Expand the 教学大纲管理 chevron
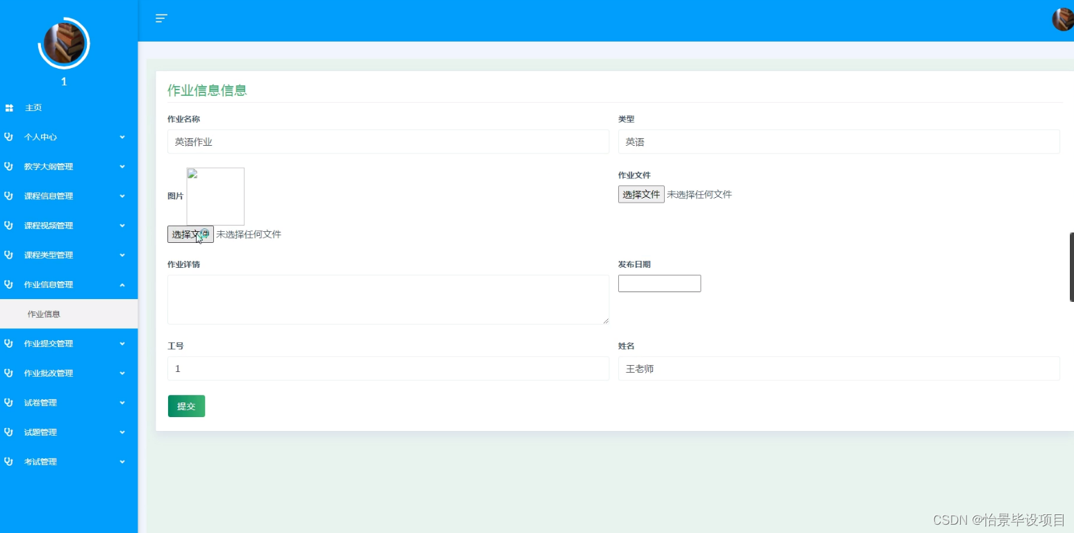This screenshot has height=533, width=1074. click(122, 167)
